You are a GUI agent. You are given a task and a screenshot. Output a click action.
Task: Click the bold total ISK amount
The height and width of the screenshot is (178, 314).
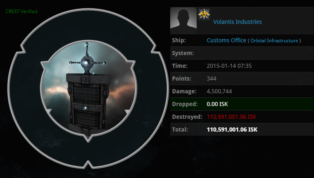pyautogui.click(x=232, y=129)
